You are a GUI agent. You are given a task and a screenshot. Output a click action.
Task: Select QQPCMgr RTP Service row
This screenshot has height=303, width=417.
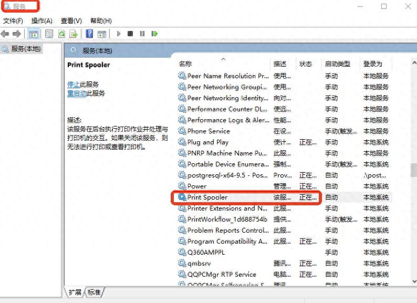click(x=285, y=274)
